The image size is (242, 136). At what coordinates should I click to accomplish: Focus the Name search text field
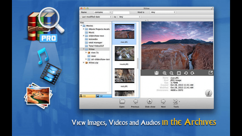(x=121, y=12)
